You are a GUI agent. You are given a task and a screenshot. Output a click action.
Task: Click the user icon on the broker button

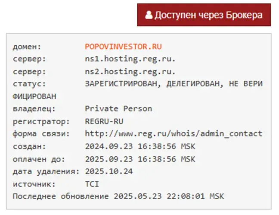pos(149,15)
